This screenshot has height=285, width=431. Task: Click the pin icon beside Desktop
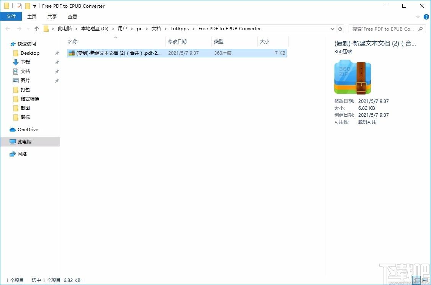(57, 53)
